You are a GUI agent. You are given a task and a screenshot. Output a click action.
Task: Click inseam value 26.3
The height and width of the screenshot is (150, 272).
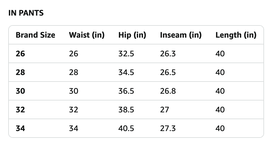(x=168, y=53)
